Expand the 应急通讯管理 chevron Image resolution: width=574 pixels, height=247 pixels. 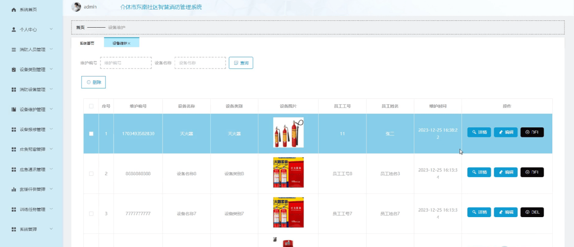tap(51, 169)
